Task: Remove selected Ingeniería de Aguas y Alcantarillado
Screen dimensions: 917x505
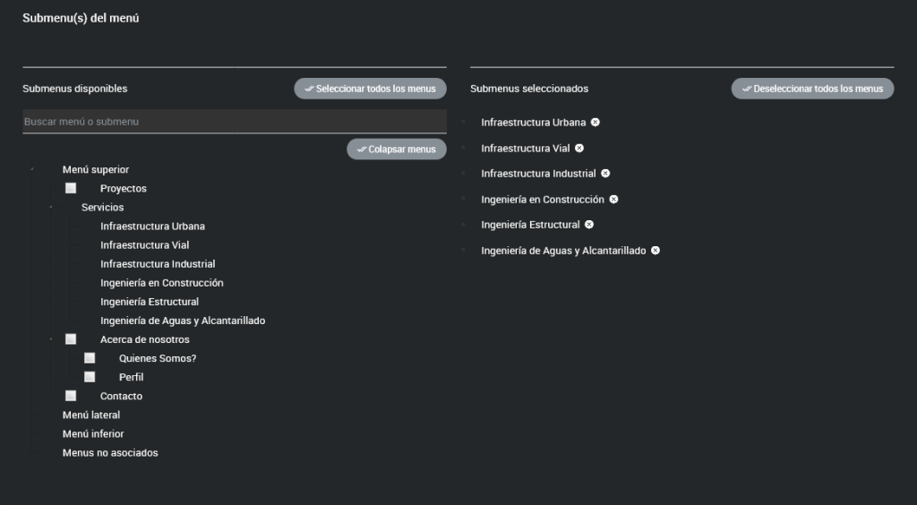Action: (656, 251)
